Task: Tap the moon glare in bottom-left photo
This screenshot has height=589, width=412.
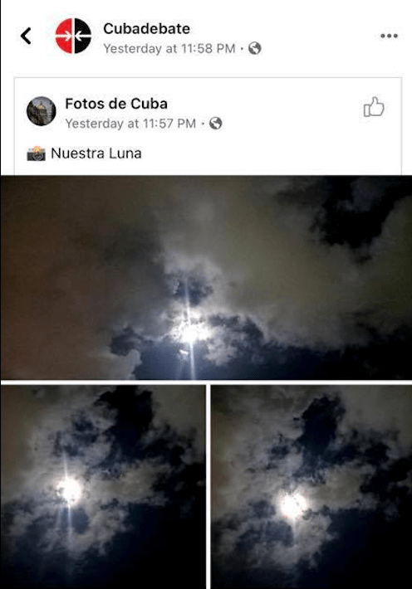Action: (70, 490)
